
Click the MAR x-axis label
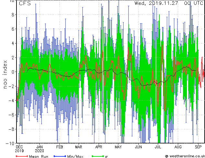click(79, 147)
